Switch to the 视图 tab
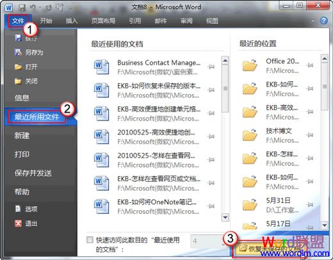The image size is (333, 260). 212,20
